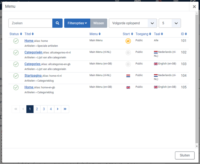Viewport: 200px width, 164px height.
Task: Sort by ID column
Action: point(184,34)
